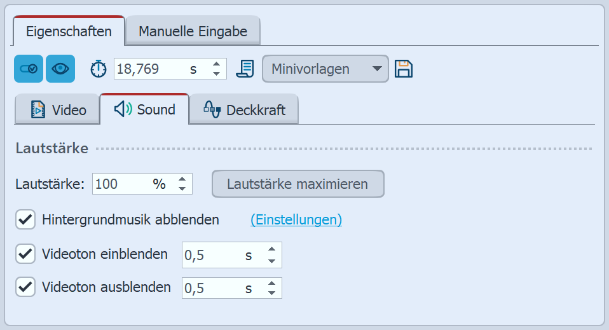The height and width of the screenshot is (330, 609).
Task: Switch to Manuelle Eingabe tab
Action: (193, 31)
